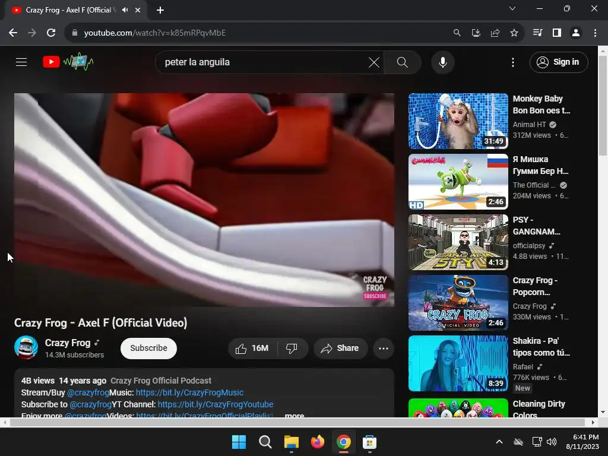The width and height of the screenshot is (608, 456).
Task: Open the Monkey Baby Bon Bon thumbnail
Action: (458, 121)
